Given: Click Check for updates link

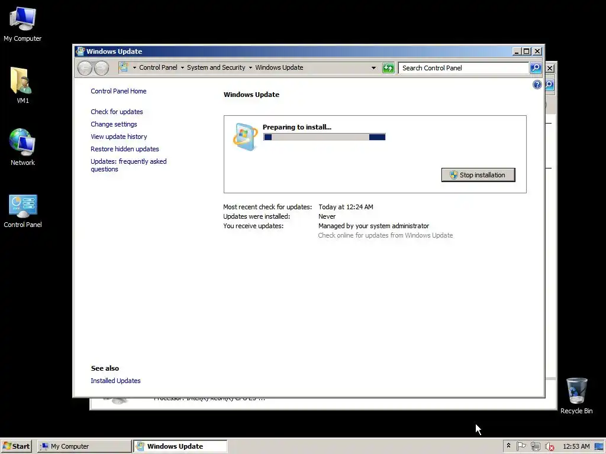Looking at the screenshot, I should 117,112.
